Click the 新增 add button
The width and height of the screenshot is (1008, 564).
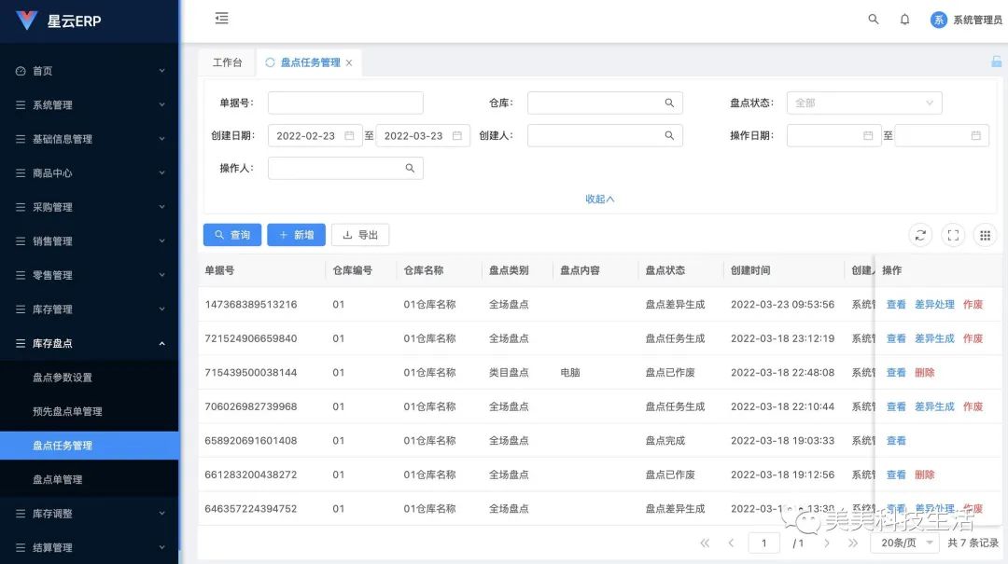coord(296,234)
